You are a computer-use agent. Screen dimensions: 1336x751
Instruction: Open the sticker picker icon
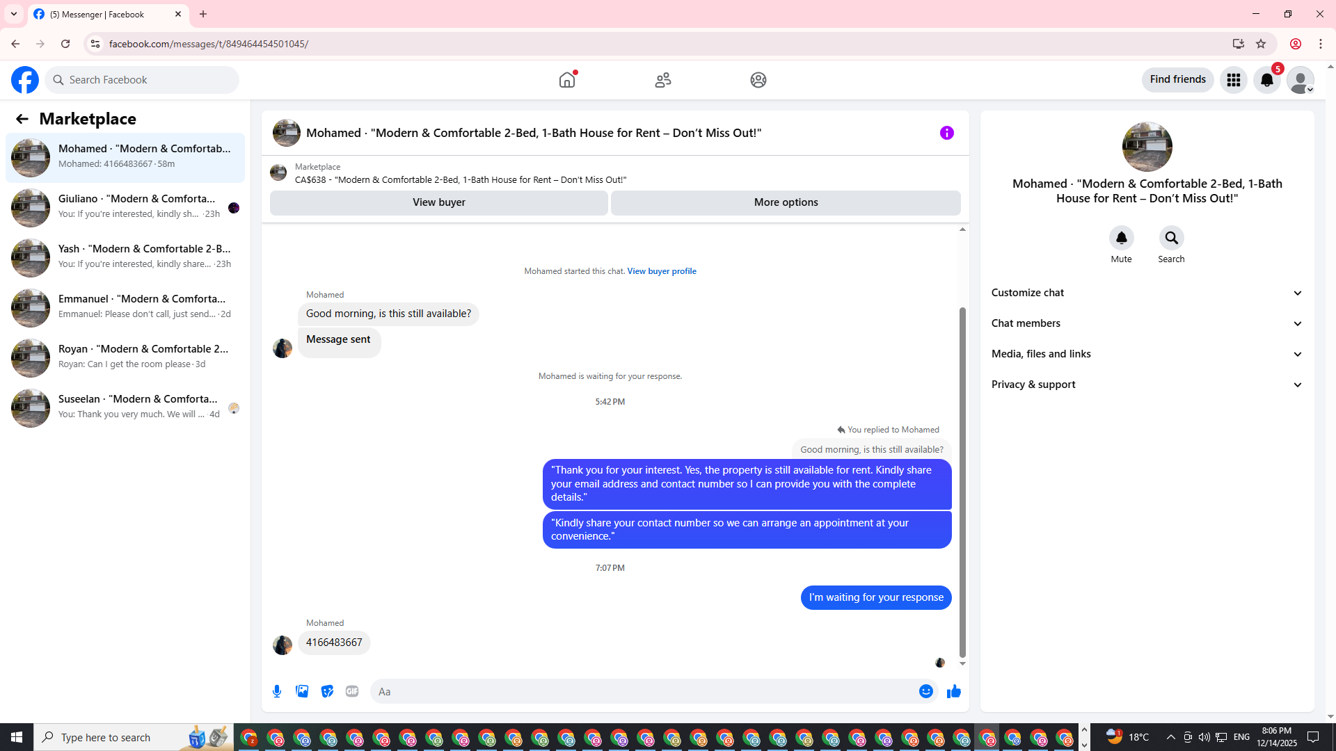327,691
